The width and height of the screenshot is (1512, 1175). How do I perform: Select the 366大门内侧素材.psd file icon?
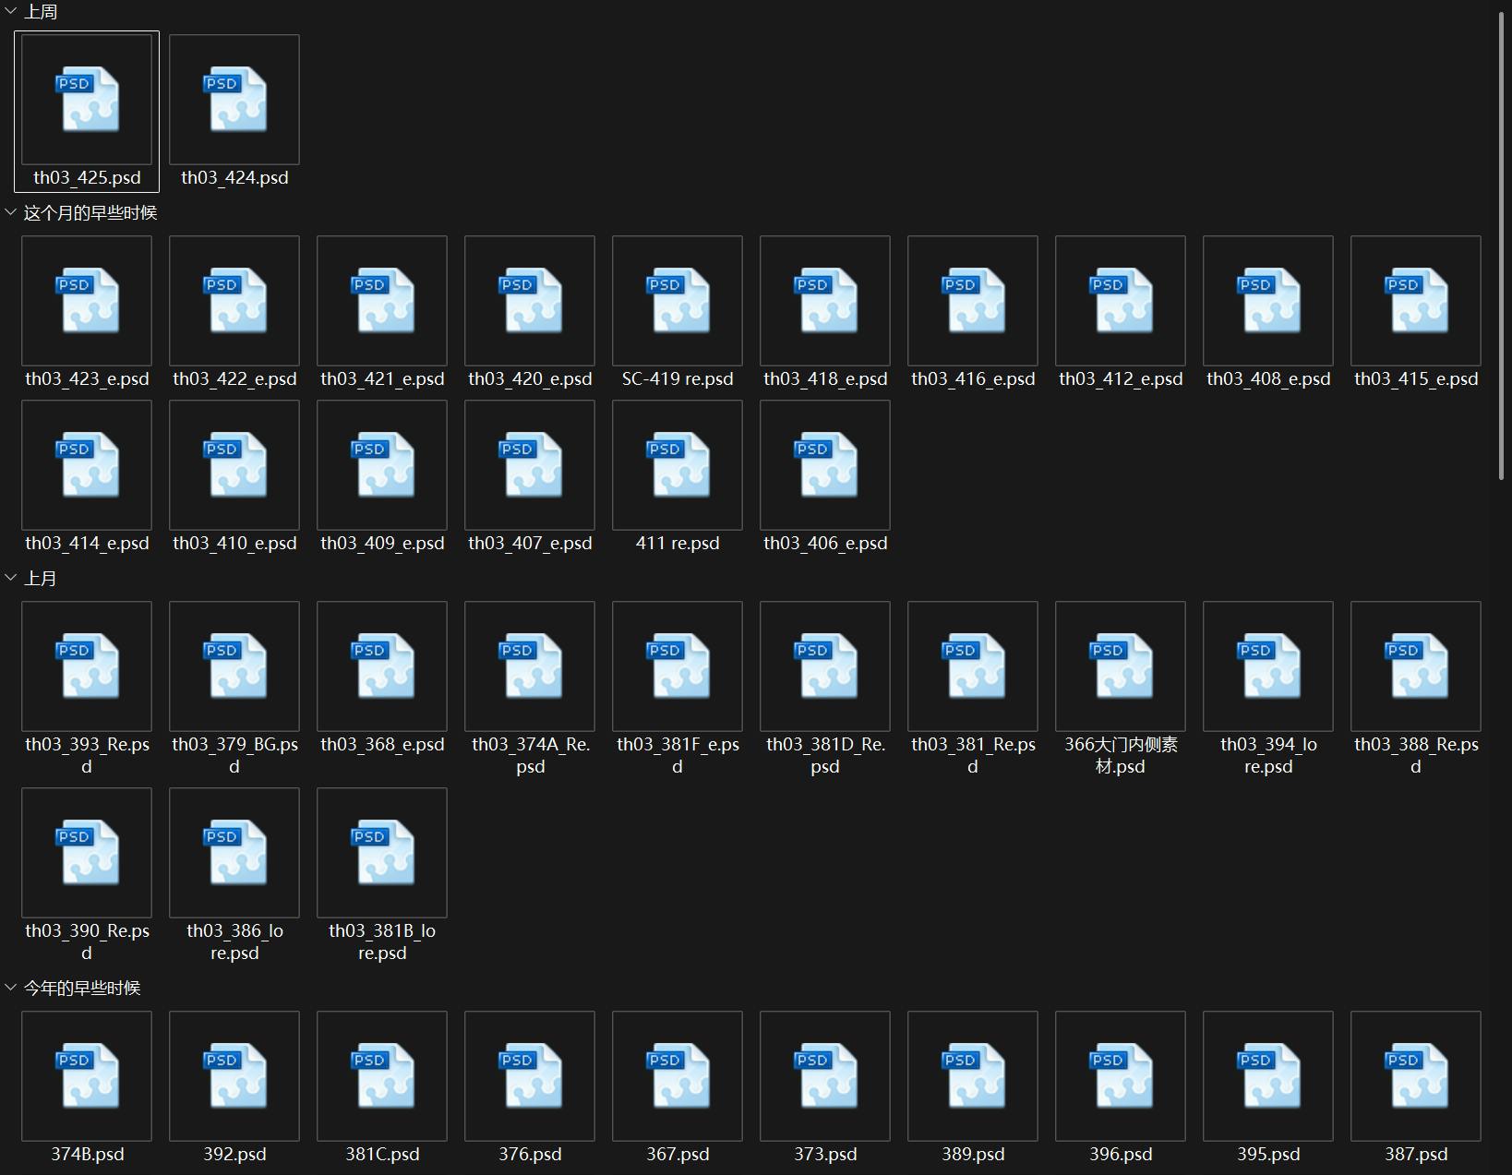click(1121, 666)
